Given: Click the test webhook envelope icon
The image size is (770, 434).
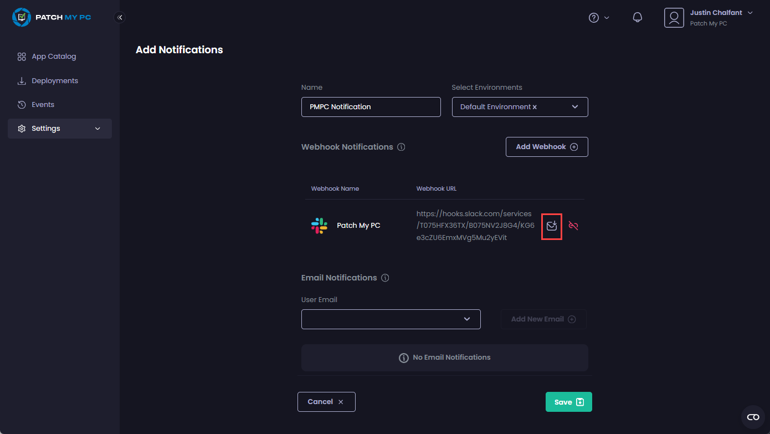Looking at the screenshot, I should click(551, 226).
